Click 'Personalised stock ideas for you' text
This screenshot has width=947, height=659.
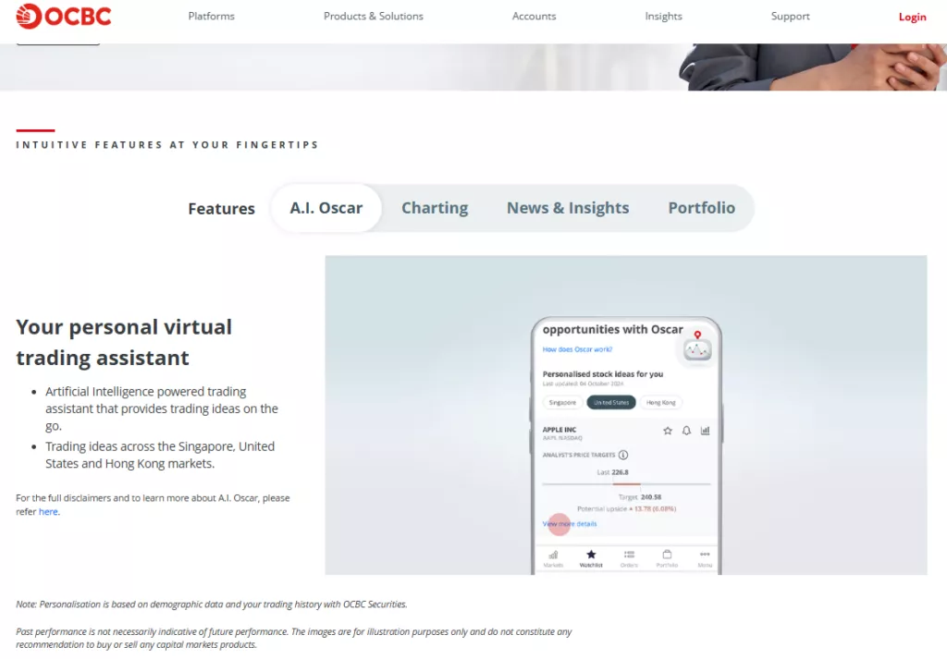603,374
